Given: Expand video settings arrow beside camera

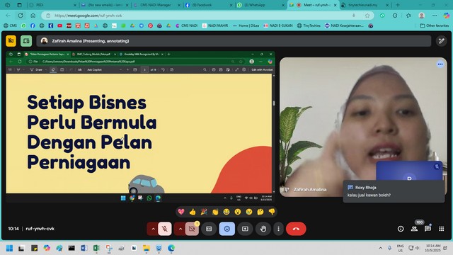Looking at the screenshot, I should [x=180, y=229].
